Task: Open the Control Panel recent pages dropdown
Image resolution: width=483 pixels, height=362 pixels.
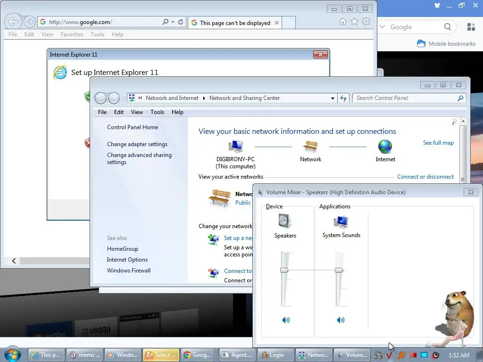Action: 123,98
